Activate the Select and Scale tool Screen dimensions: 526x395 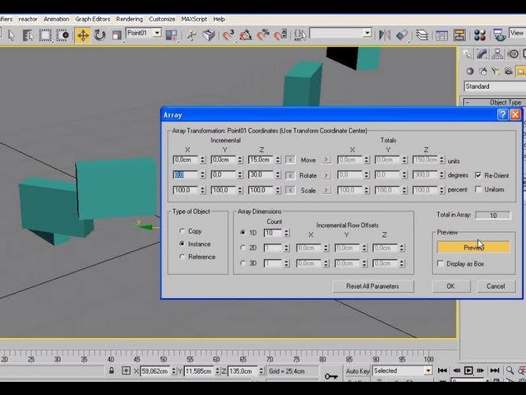point(117,35)
